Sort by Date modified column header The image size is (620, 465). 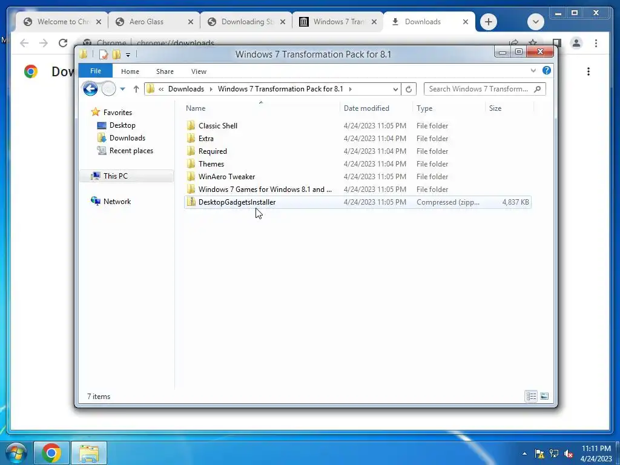pyautogui.click(x=375, y=108)
